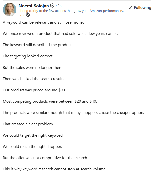Select the sentence about product sold years earlier
The height and width of the screenshot is (175, 154).
(60, 34)
